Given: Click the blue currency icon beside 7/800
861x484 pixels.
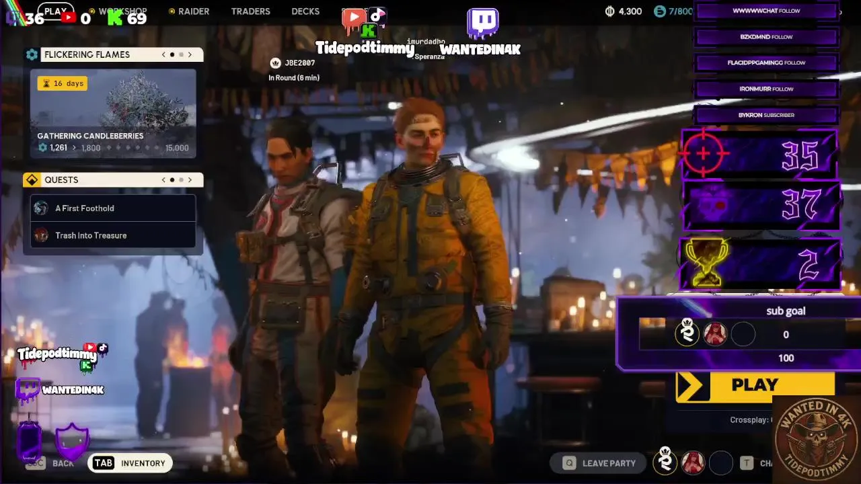Looking at the screenshot, I should 659,11.
